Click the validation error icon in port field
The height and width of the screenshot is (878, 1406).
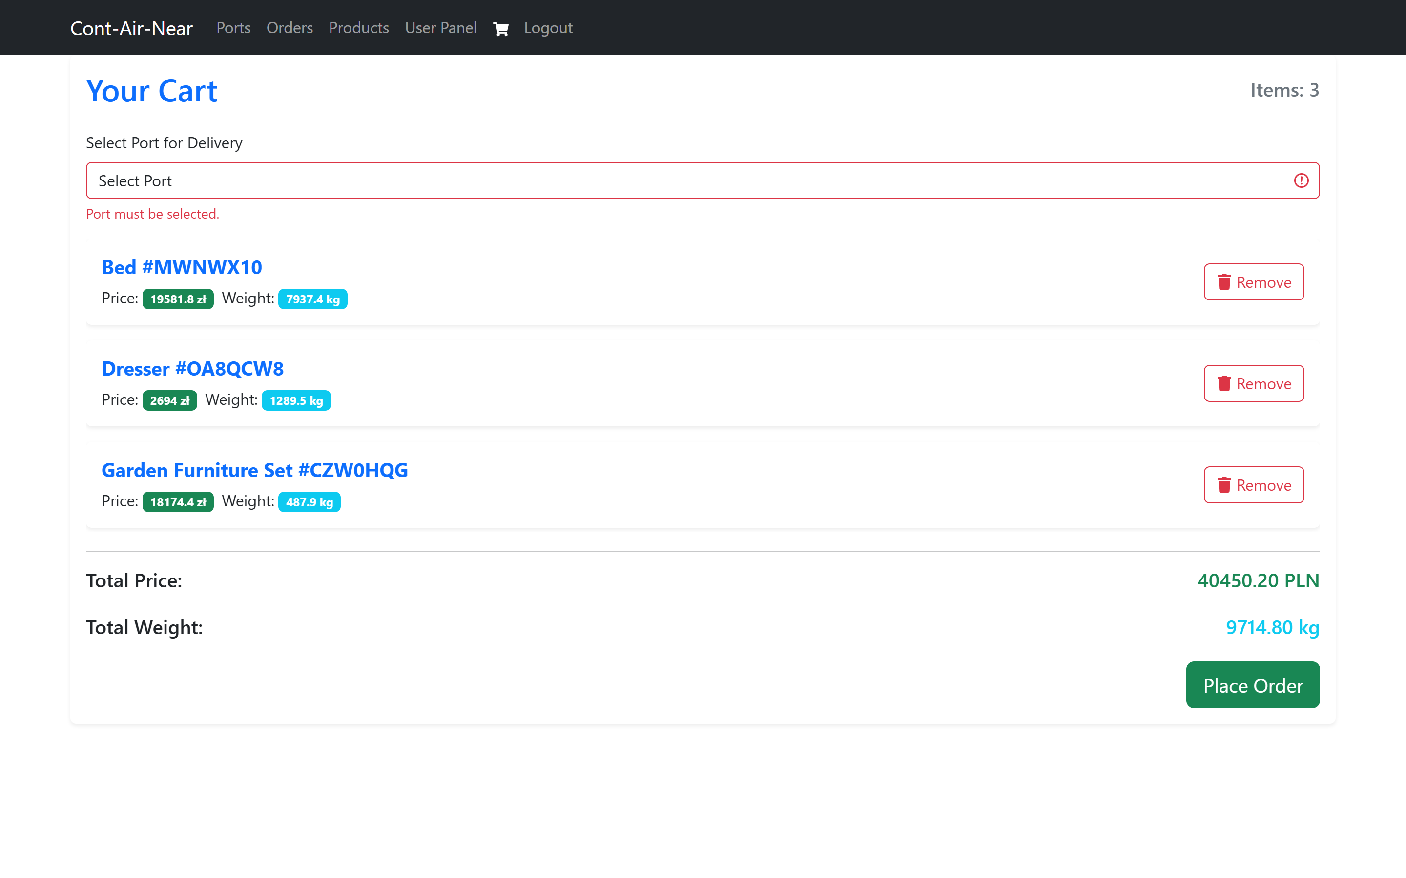tap(1301, 180)
